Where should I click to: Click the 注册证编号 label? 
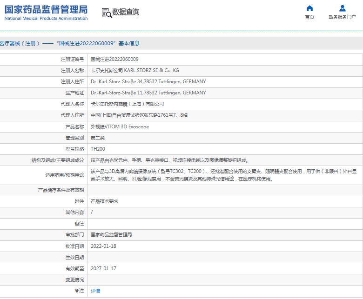coord(72,60)
